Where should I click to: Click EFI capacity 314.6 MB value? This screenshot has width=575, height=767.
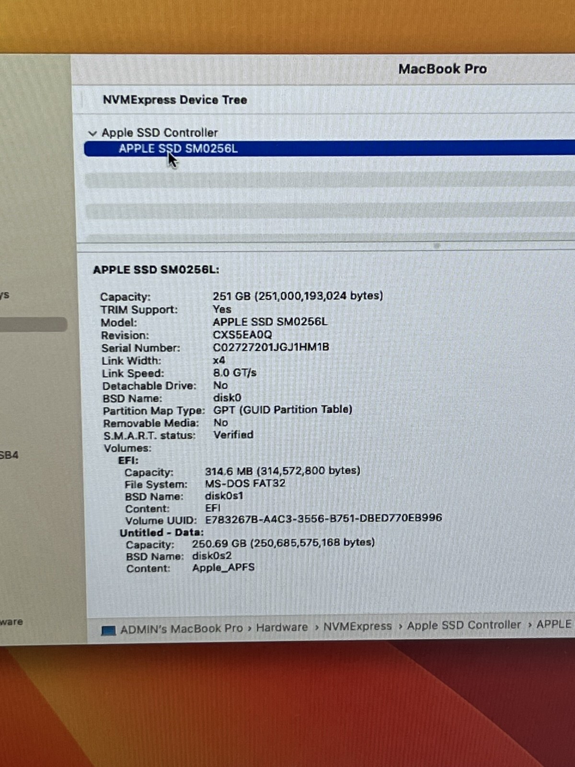282,471
